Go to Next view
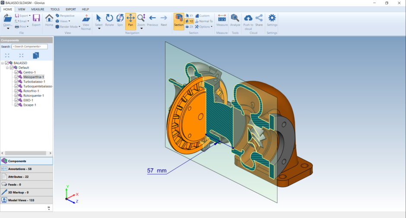Image resolution: width=406 pixels, height=218 pixels. click(x=164, y=20)
